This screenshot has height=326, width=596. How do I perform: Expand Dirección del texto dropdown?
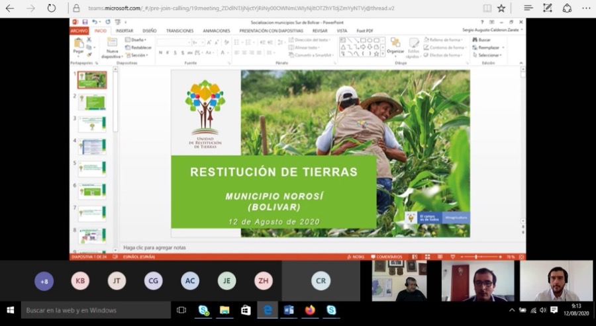coord(310,40)
